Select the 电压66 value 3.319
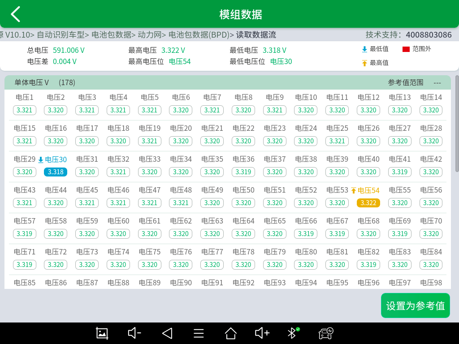The width and height of the screenshot is (459, 344). (306, 234)
